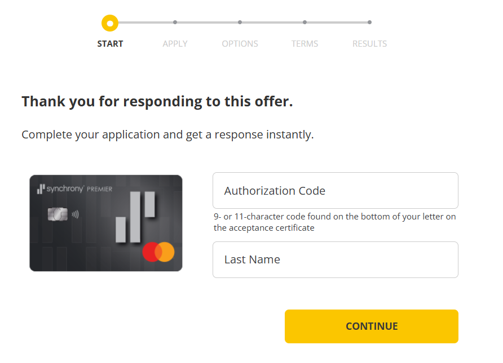Click the 'Thank you for responding' heading
503x363 pixels.
tap(157, 102)
